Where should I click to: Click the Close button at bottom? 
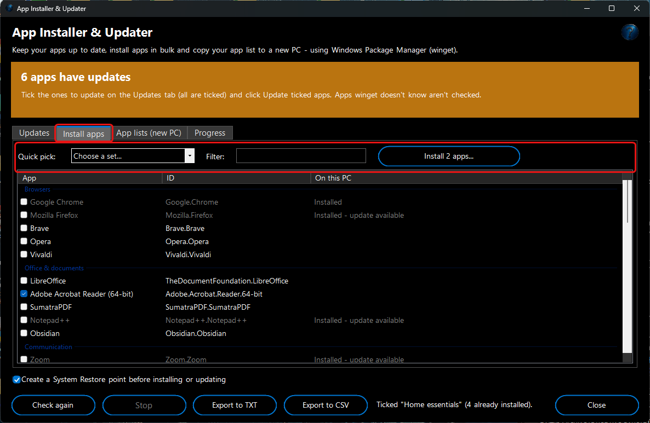[596, 405]
